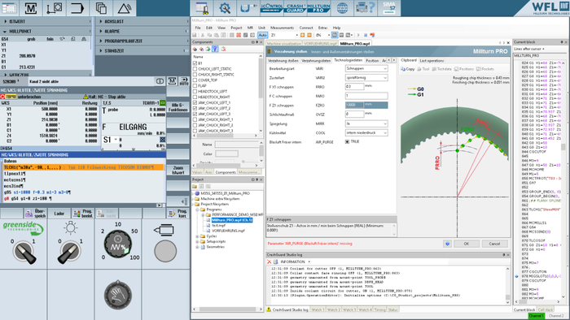Click the Components list horizontal scrollbar

(x=225, y=136)
